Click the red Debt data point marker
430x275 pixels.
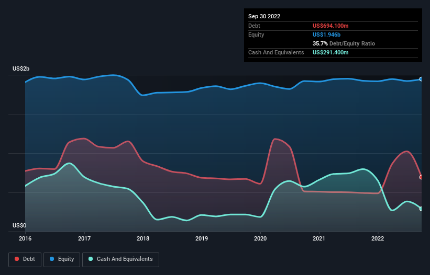[x=421, y=177]
